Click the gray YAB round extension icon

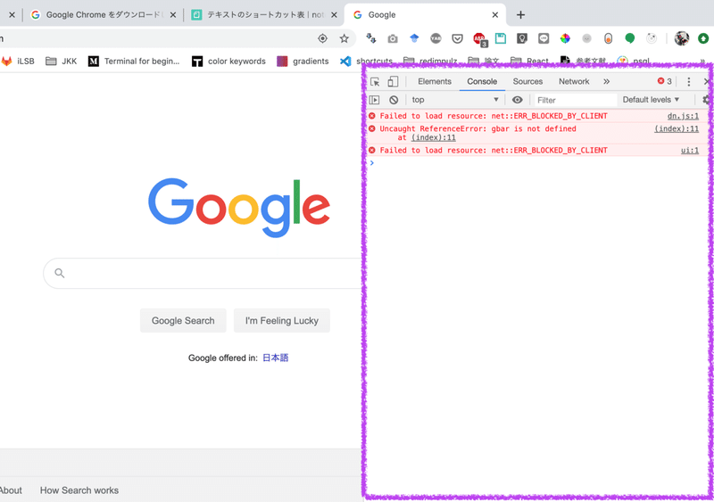tap(436, 38)
